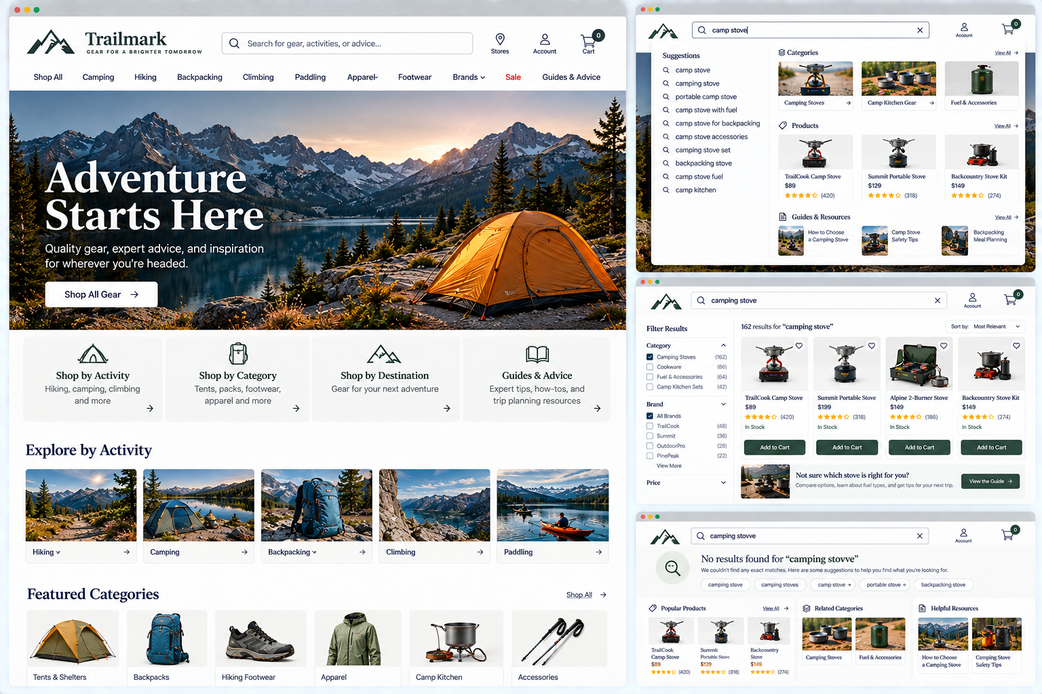Clear the 'camping stovve' search with the X icon
This screenshot has width=1042, height=694.
[920, 536]
